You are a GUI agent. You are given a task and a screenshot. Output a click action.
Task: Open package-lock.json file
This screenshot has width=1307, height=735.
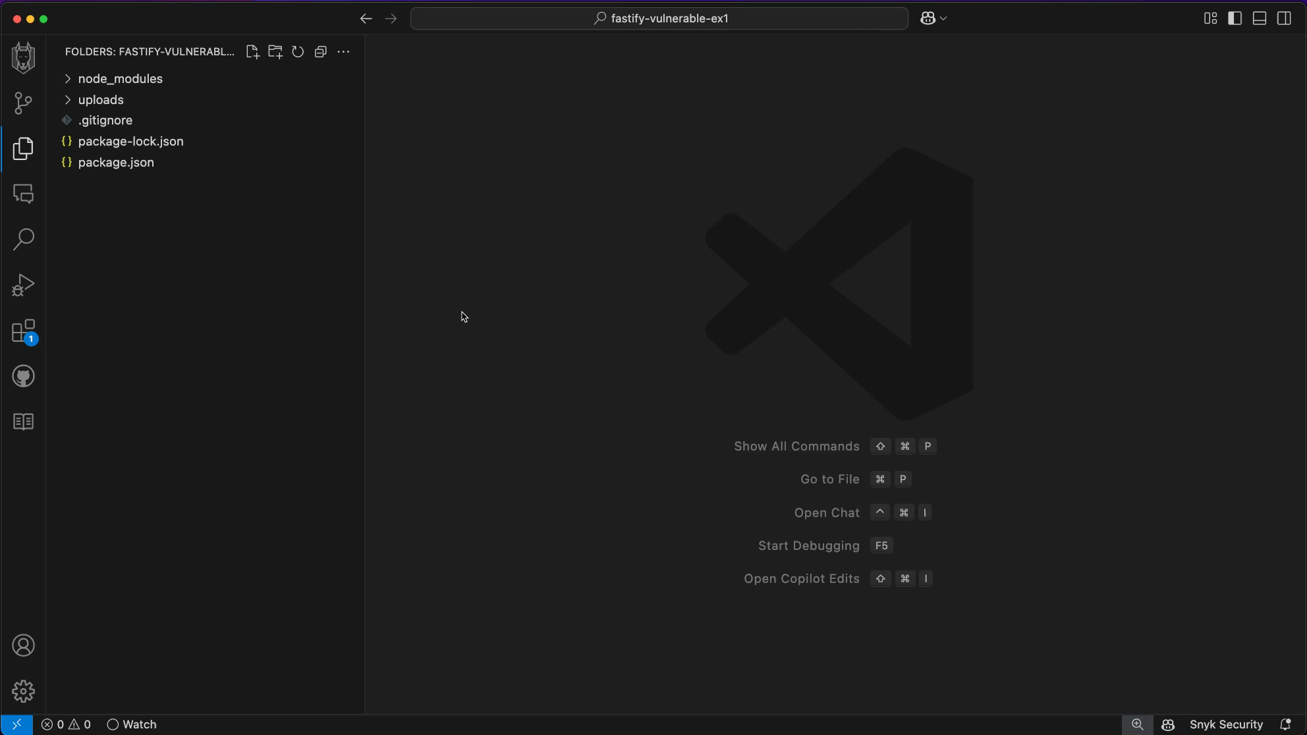(206, 141)
